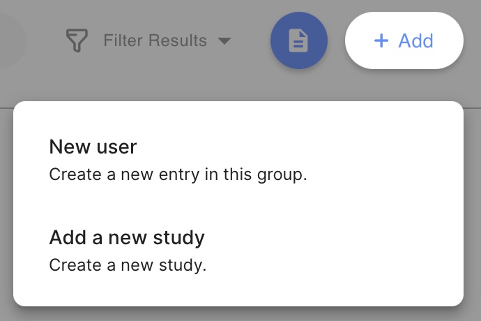
Task: Click the bold Add a new study heading
Action: 127,238
